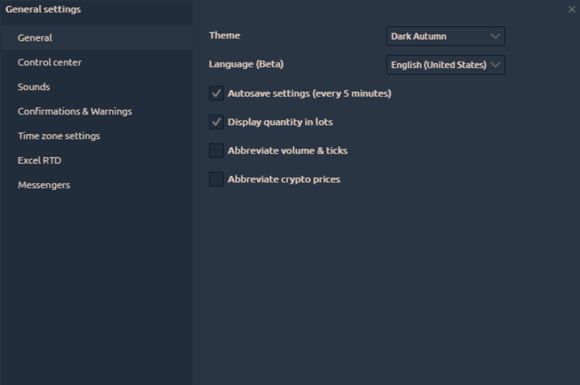
Task: Switch to Time zone settings
Action: click(x=59, y=136)
